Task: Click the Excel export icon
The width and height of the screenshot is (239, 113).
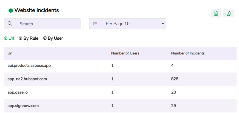Action: [216, 13]
